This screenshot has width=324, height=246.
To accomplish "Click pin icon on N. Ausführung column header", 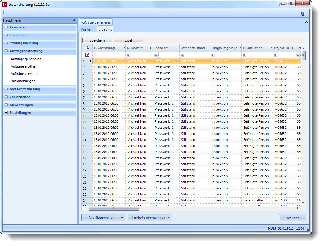I will 123,48.
